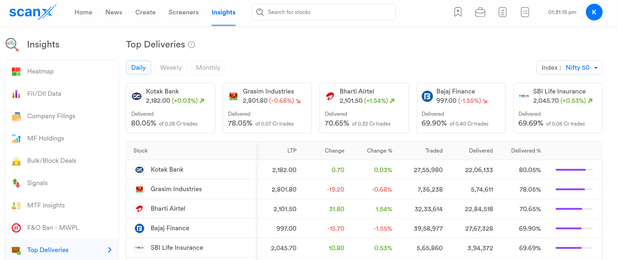Screen dimensions: 617x260
Task: Open the user profile avatar K
Action: (594, 12)
